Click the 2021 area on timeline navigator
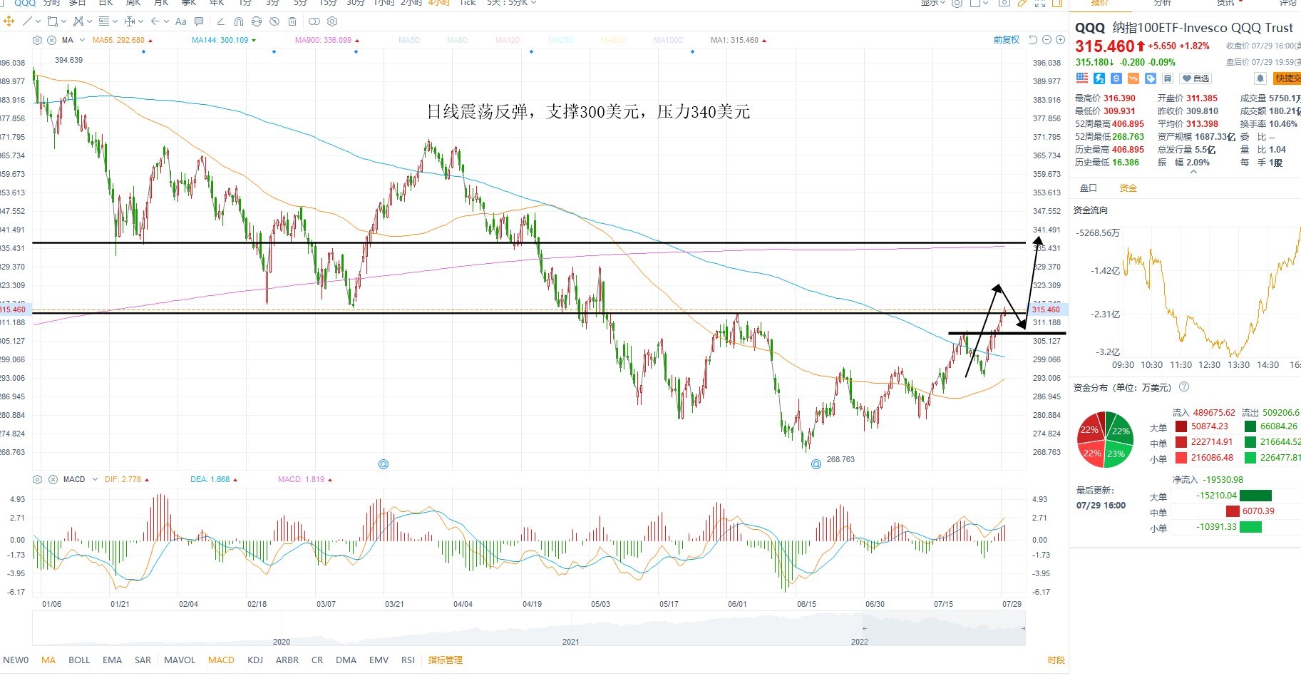The image size is (1301, 676). coord(570,641)
